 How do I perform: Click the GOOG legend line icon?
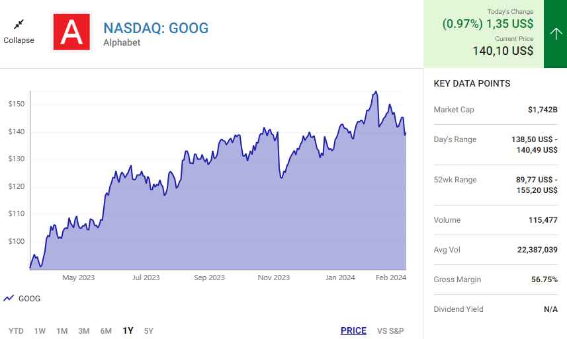pos(9,299)
